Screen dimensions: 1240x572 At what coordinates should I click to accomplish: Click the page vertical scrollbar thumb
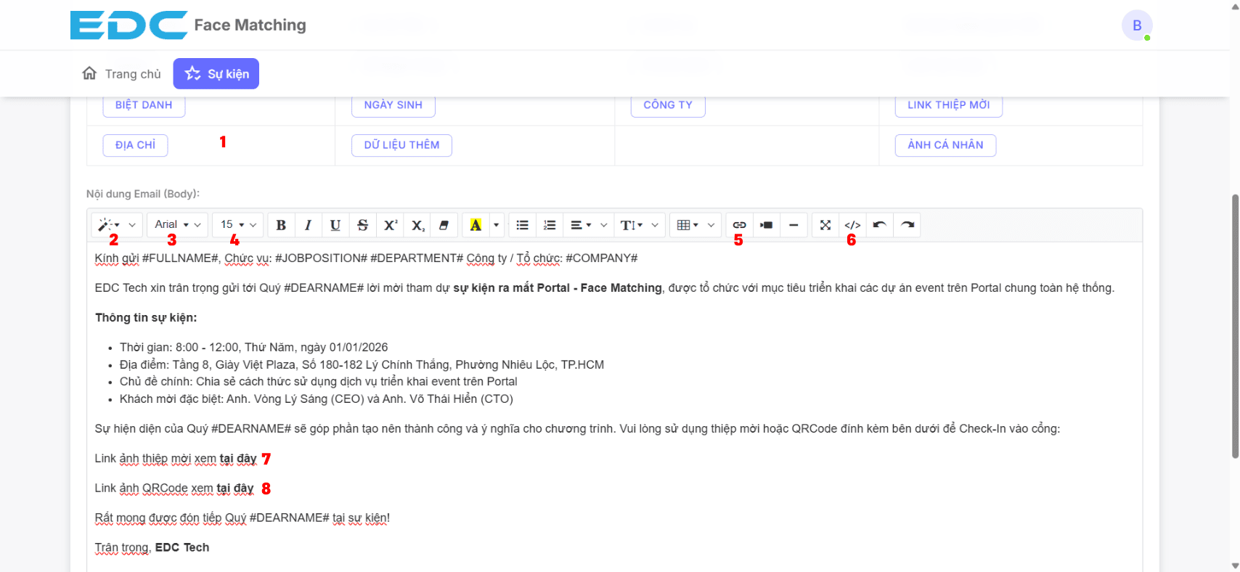tap(1235, 326)
